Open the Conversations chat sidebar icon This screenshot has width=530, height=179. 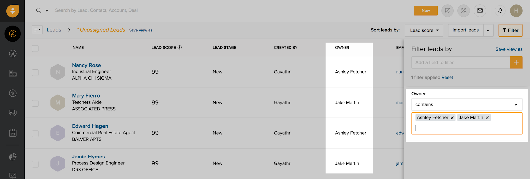tap(13, 113)
